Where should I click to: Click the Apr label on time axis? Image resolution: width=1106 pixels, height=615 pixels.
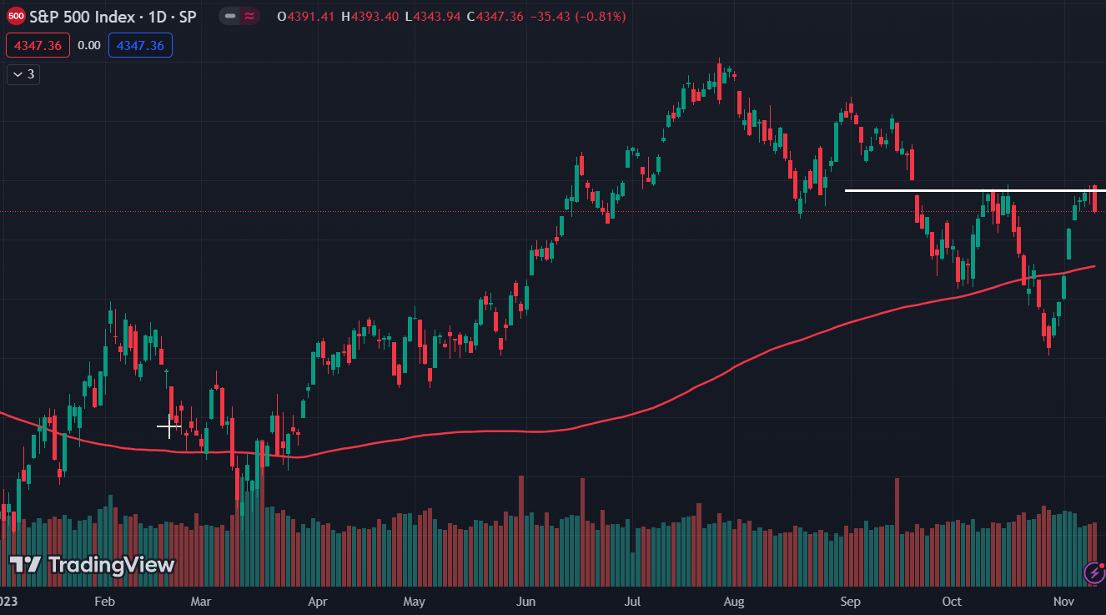(317, 602)
